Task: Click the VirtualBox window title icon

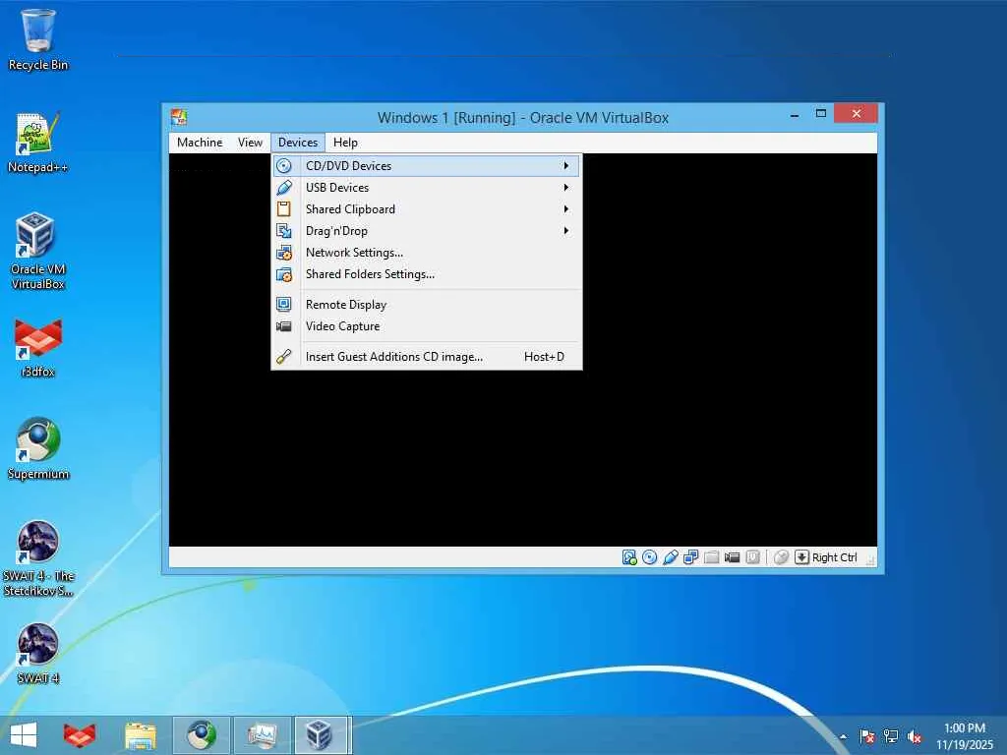Action: [179, 117]
